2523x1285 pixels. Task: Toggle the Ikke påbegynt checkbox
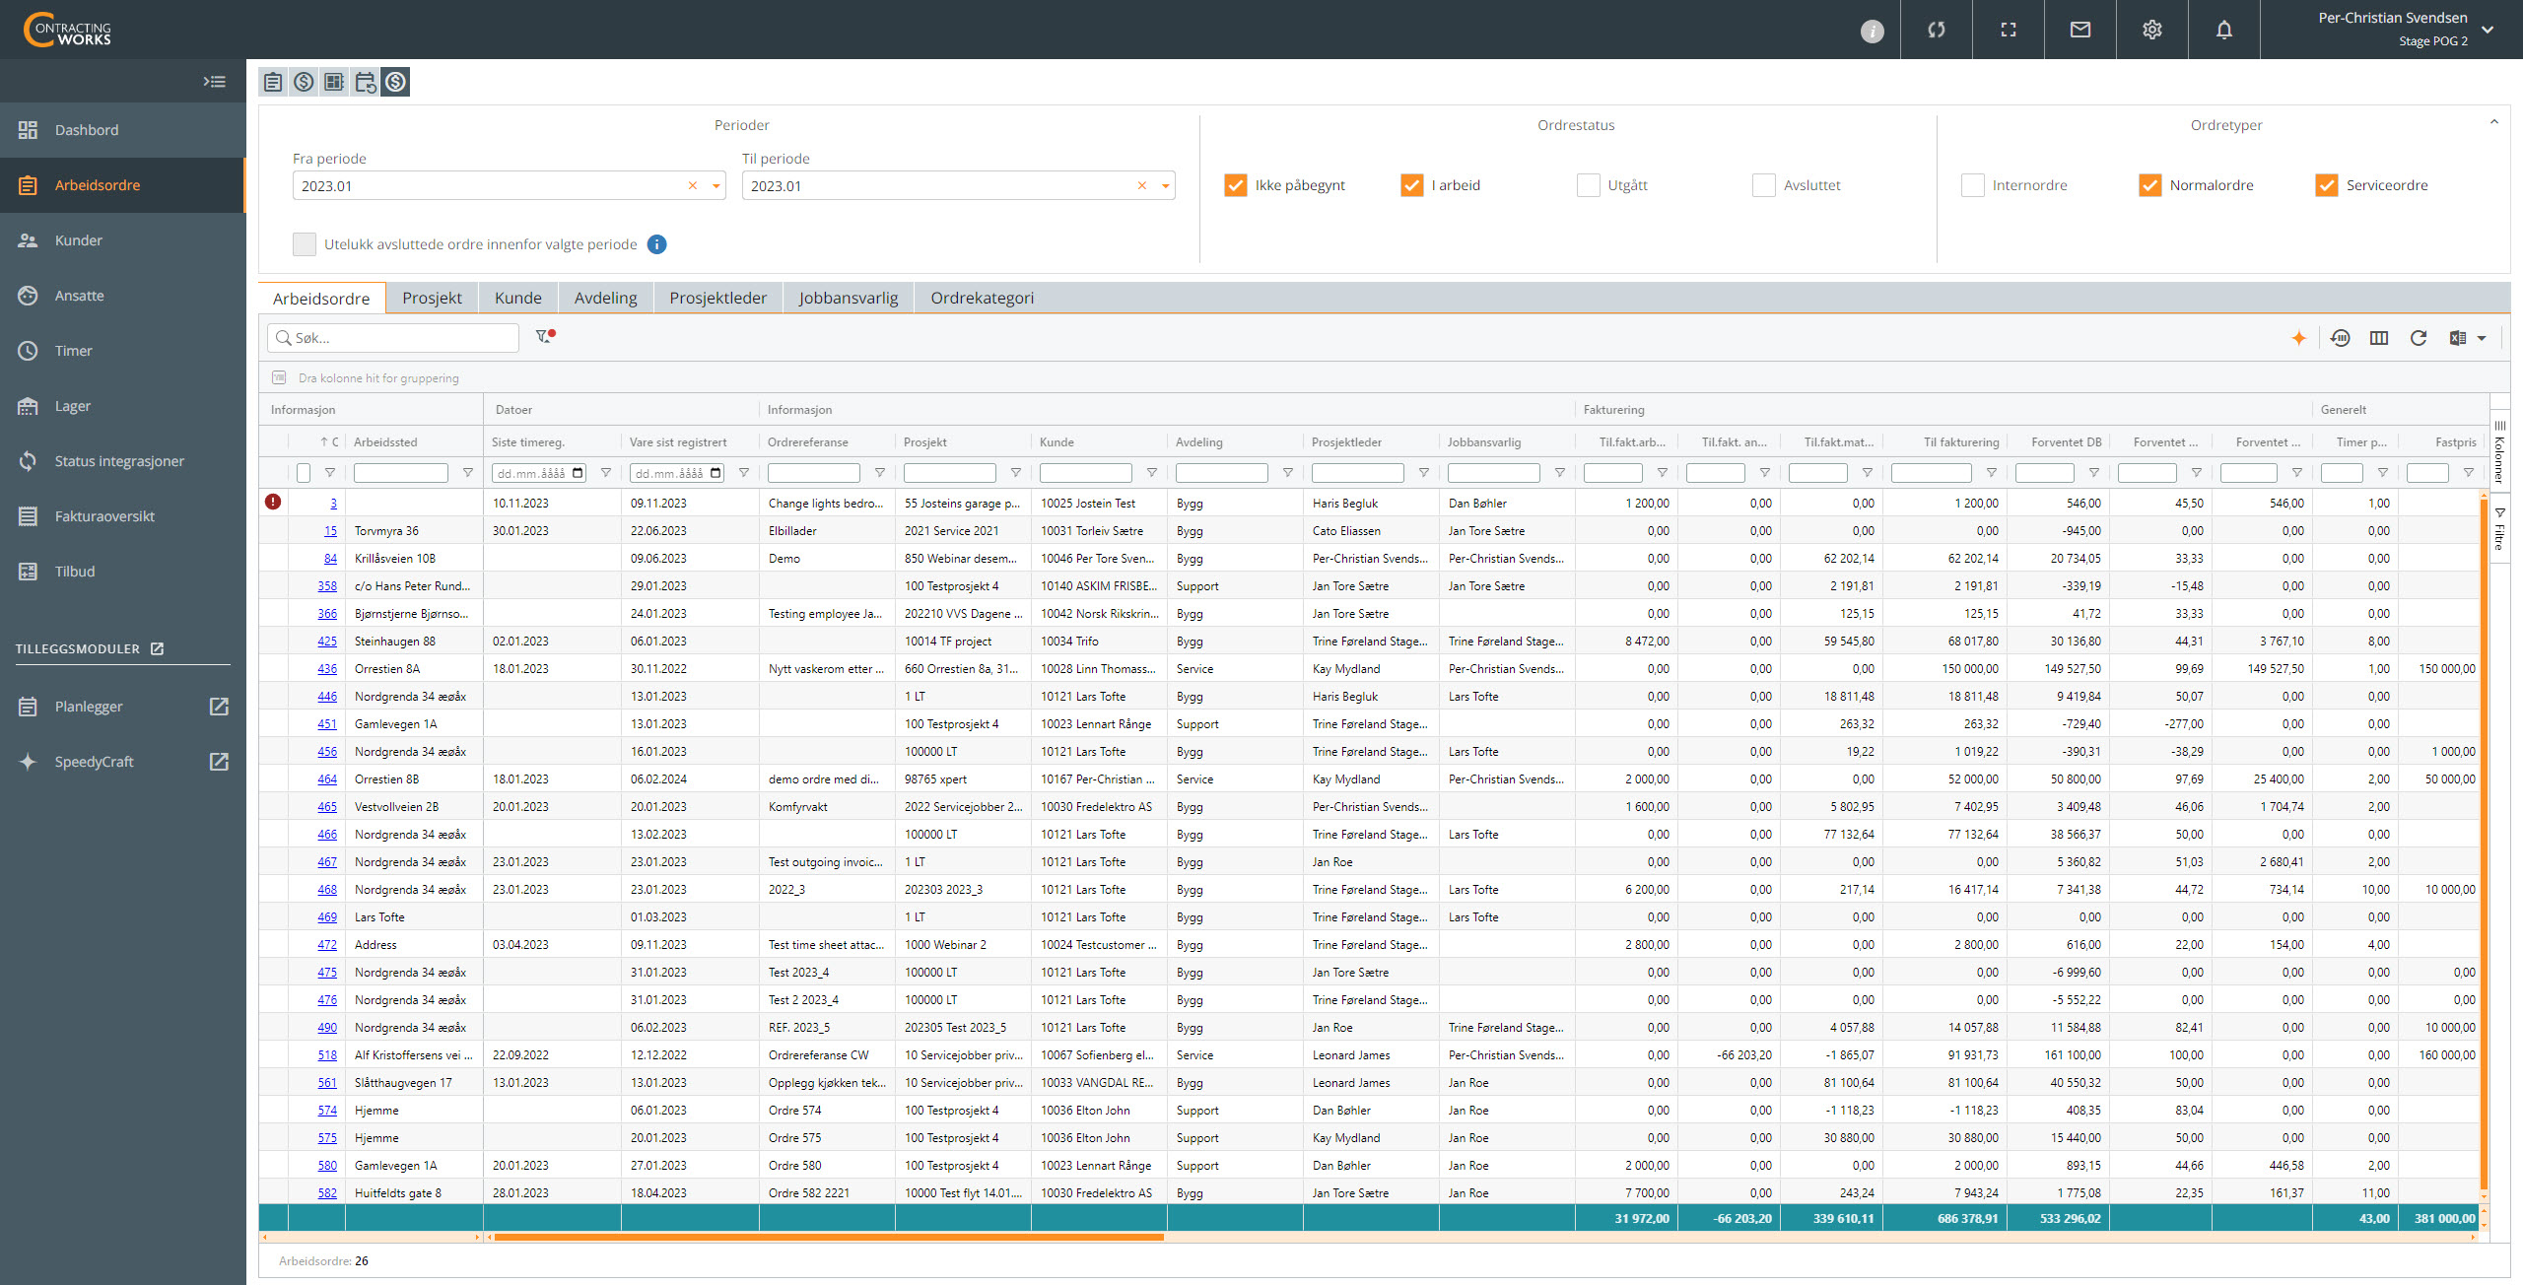click(1236, 185)
